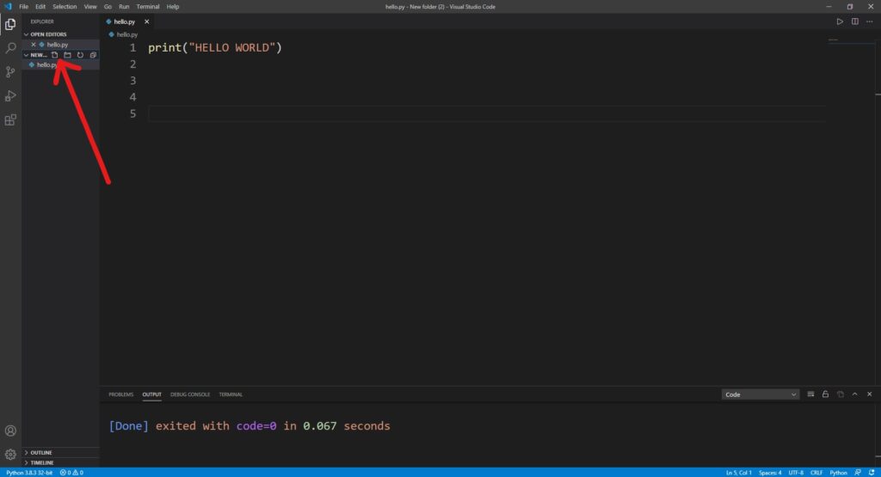Select hello.py in the folder tree

click(x=61, y=65)
